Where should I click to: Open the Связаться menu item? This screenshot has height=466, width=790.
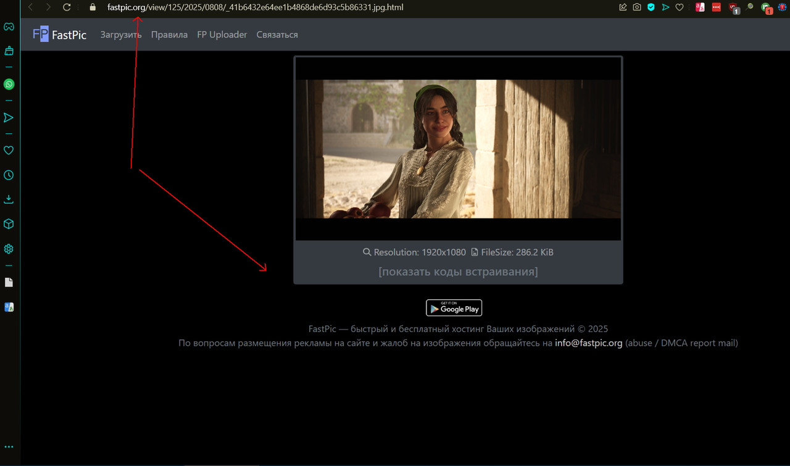277,35
